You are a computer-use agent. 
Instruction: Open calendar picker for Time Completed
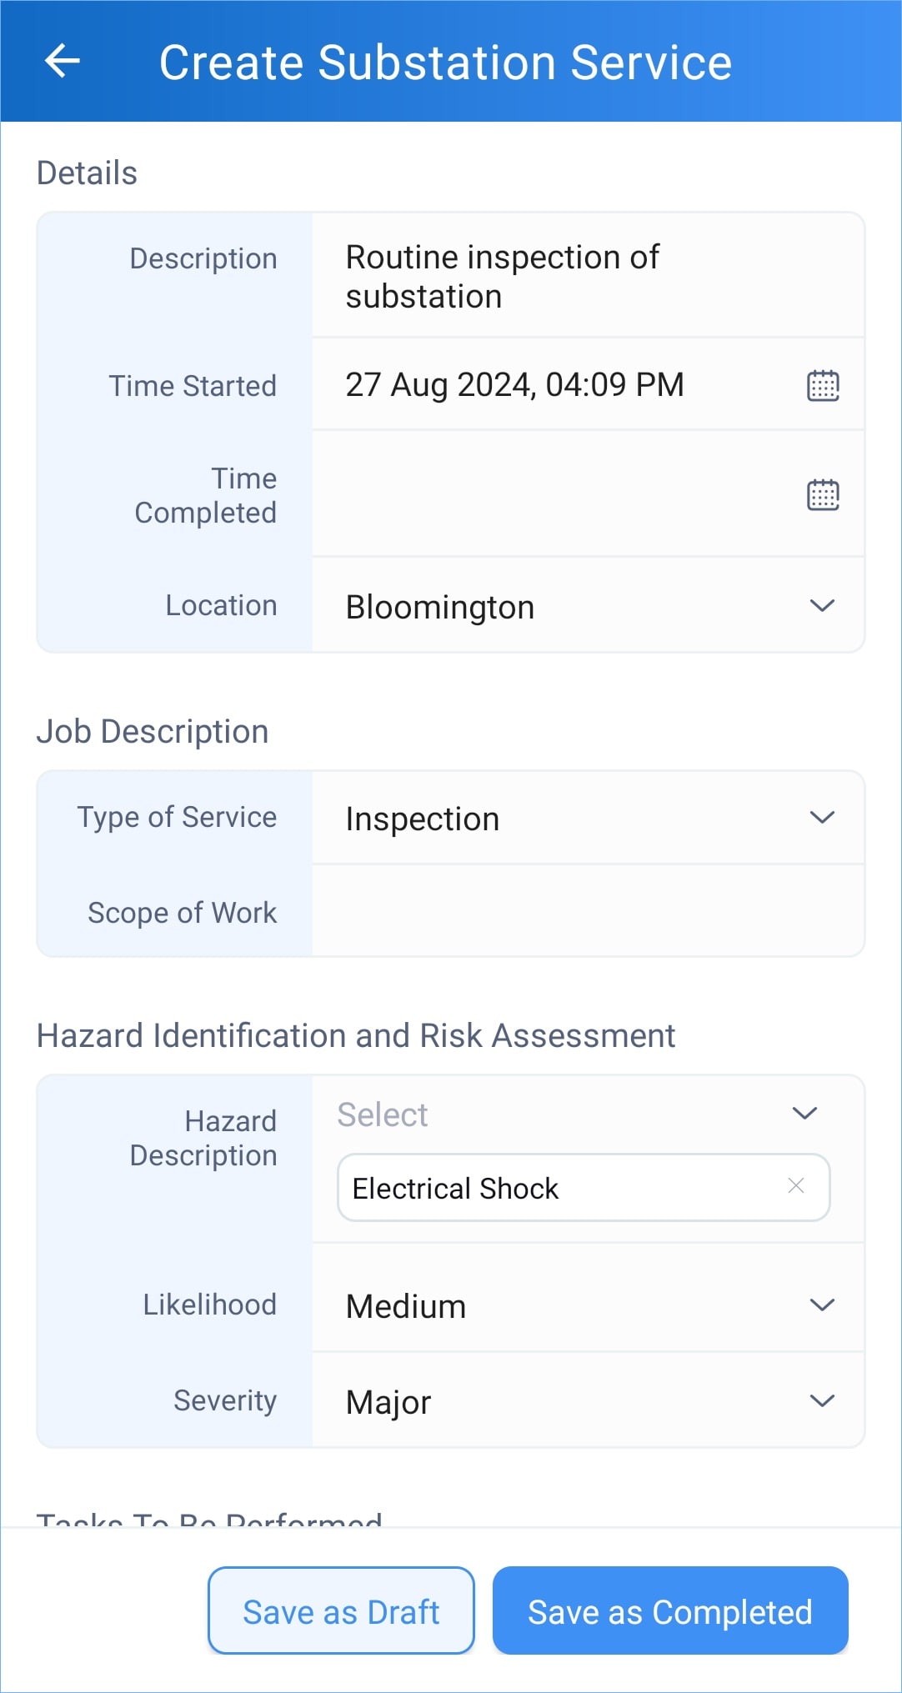(823, 494)
